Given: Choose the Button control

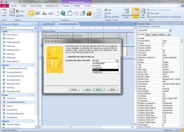Looking at the screenshot, I should pyautogui.click(x=51, y=13).
